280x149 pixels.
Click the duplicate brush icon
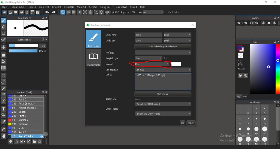40,142
